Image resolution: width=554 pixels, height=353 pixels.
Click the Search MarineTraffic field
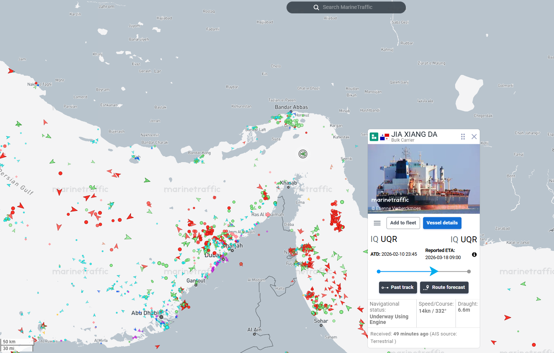coord(346,7)
